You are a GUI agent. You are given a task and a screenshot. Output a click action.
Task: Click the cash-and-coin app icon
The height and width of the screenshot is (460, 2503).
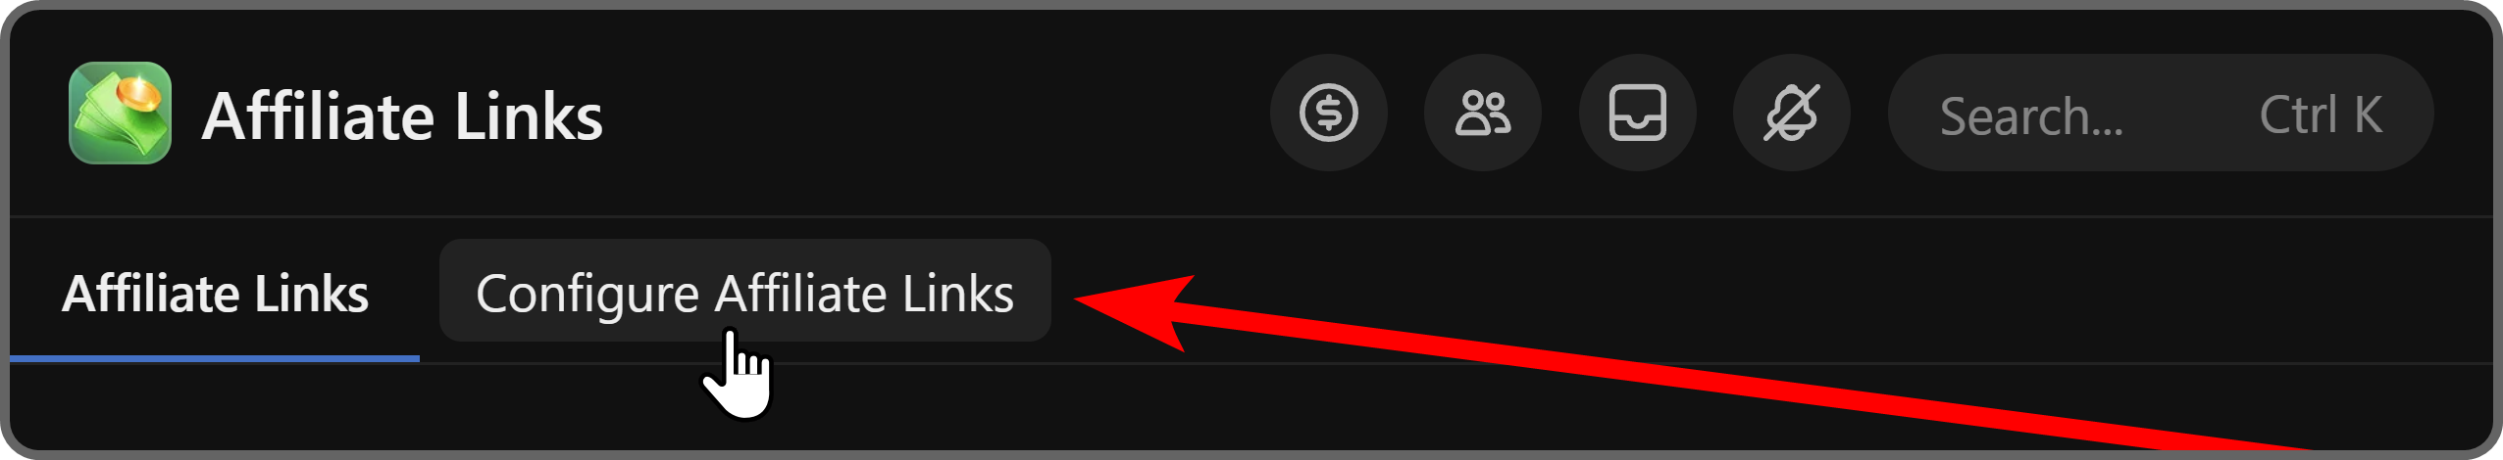(x=121, y=114)
